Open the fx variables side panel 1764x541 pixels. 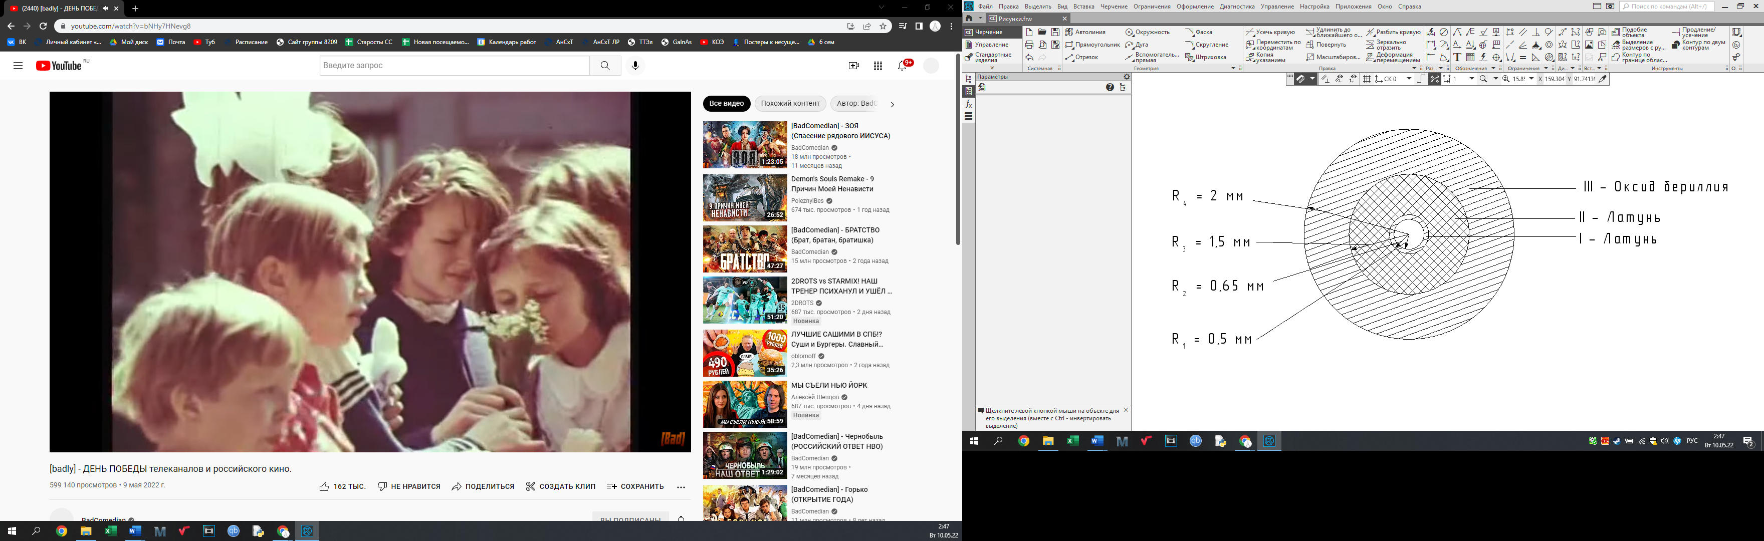968,104
